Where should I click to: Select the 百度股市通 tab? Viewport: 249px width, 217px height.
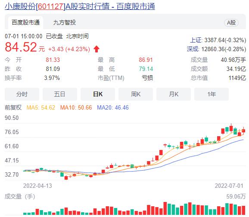coord(25,22)
